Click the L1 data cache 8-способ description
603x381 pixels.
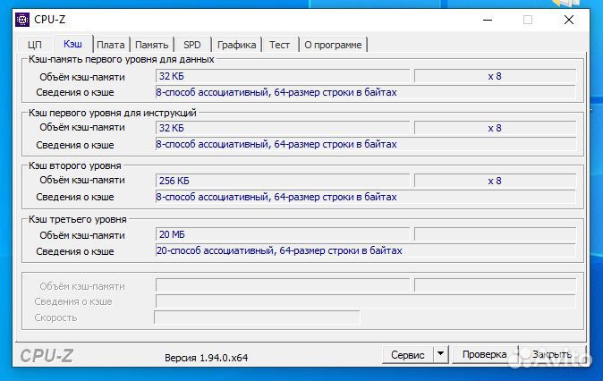365,92
